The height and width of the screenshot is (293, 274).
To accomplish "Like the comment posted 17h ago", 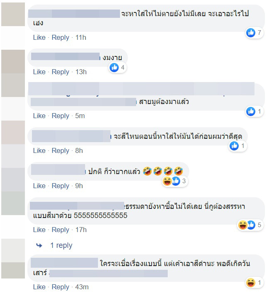I will (39, 230).
